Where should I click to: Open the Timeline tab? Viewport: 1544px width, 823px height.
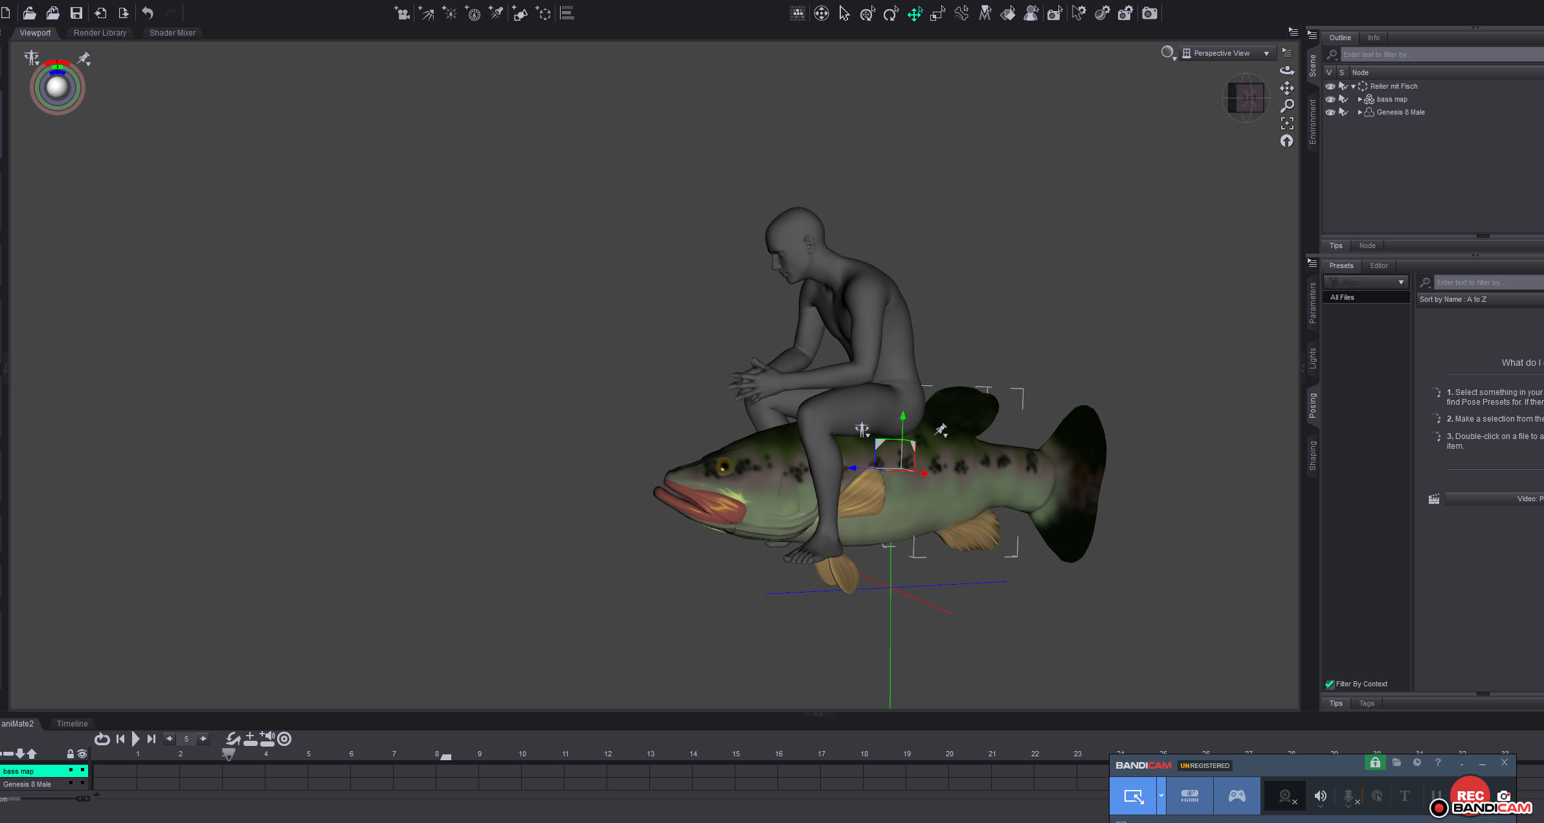tap(72, 723)
